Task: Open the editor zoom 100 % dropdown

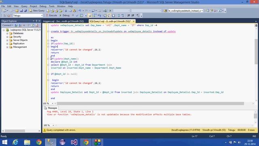Action: [x=53, y=103]
